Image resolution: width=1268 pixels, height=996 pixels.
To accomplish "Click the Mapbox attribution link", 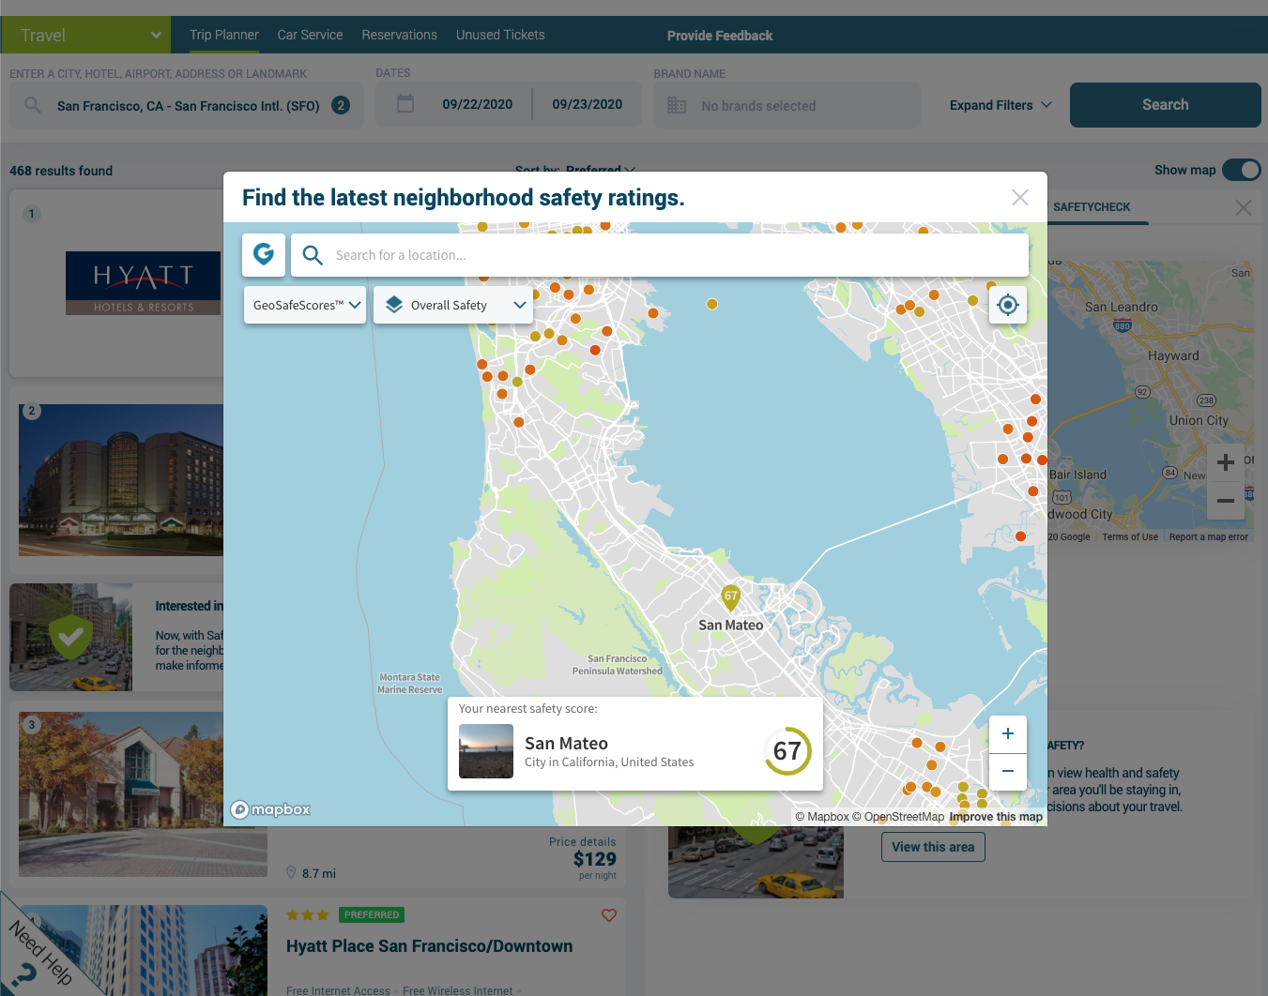I will pyautogui.click(x=822, y=817).
